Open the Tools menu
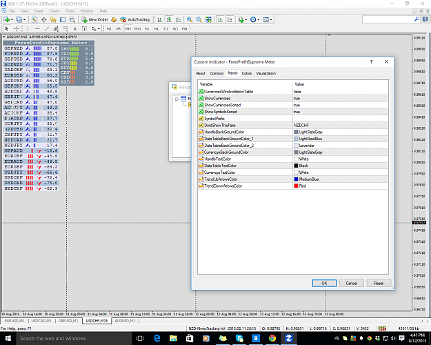431x345 pixels. [70, 11]
